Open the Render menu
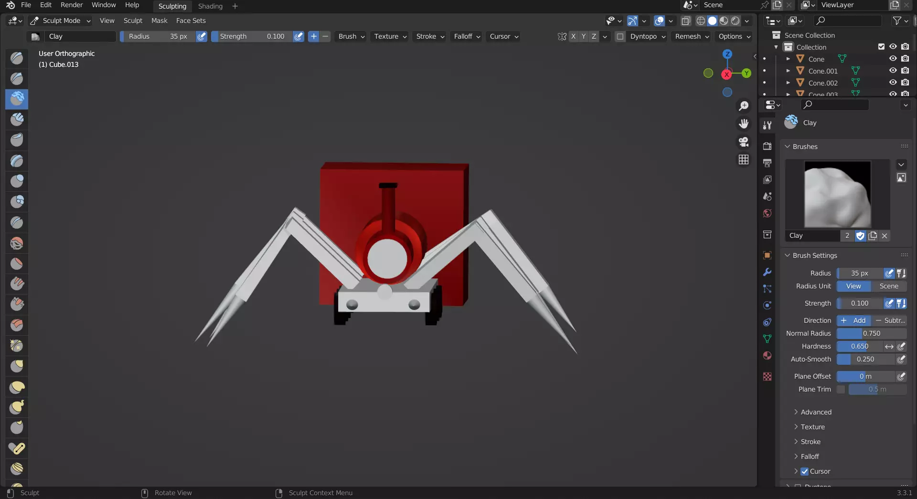Screen dimensions: 917x499 (x=72, y=5)
